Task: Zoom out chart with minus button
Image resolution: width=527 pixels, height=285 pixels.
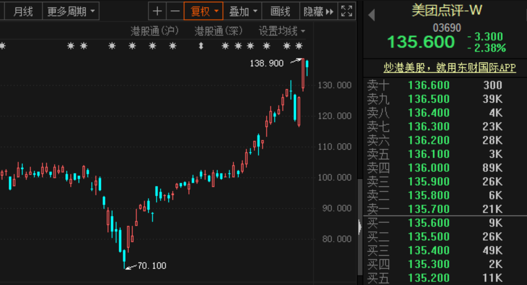Action: click(175, 11)
